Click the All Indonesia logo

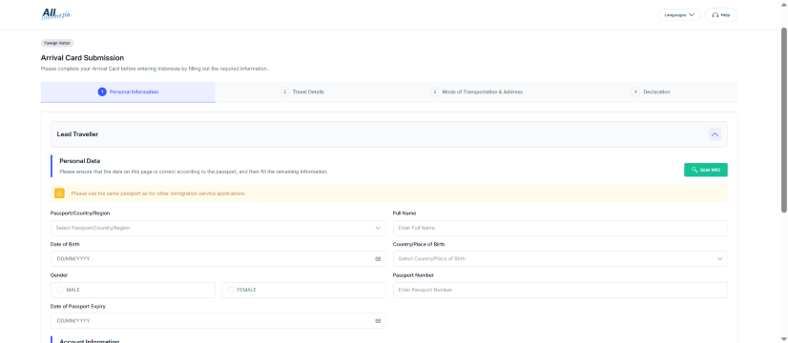pos(56,14)
